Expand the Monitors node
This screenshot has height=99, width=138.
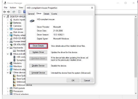(x=8, y=66)
